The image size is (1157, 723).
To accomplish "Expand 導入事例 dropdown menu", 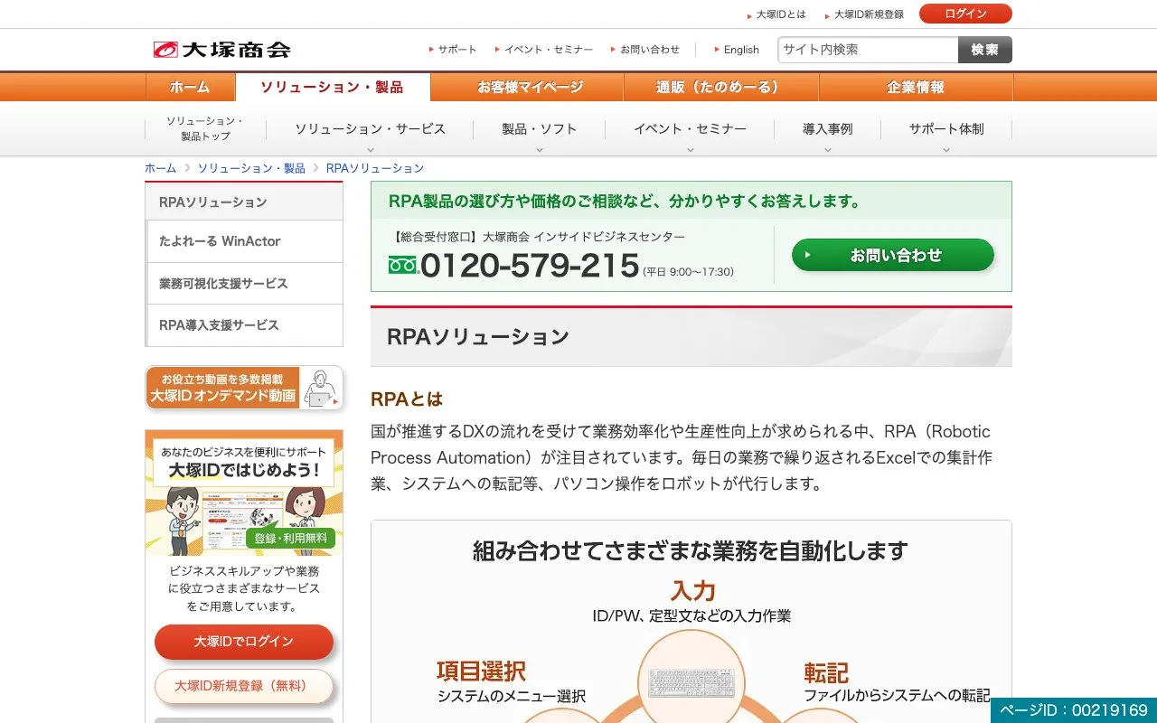I will click(827, 129).
